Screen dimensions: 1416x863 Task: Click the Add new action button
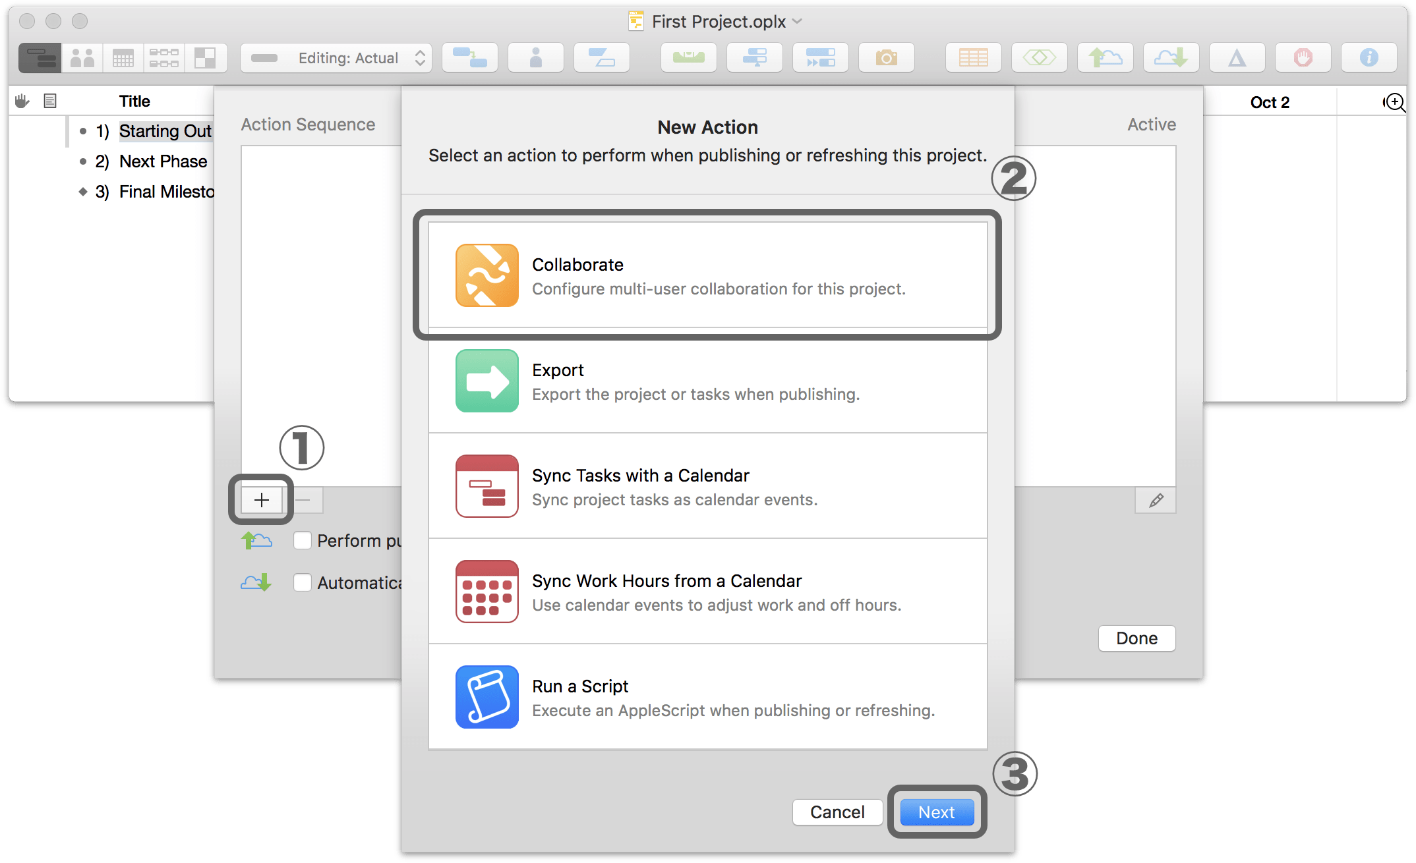[261, 500]
